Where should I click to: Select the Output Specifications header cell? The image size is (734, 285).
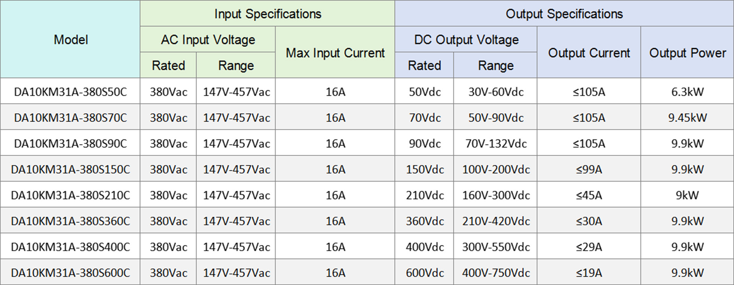(x=564, y=14)
